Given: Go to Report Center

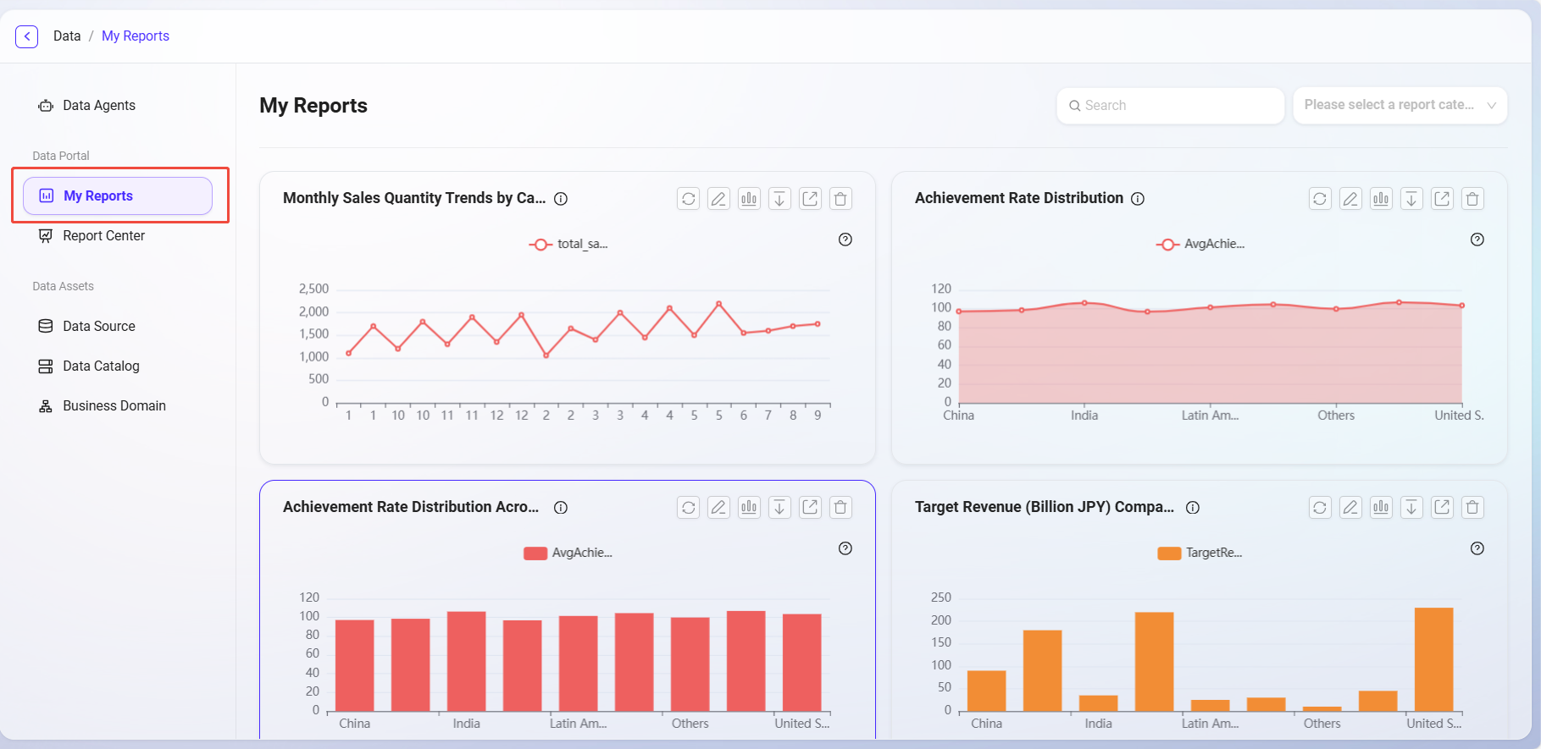Looking at the screenshot, I should pos(103,236).
